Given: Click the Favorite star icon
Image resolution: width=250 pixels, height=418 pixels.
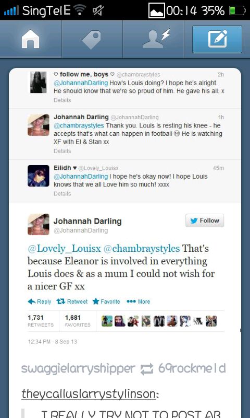Looking at the screenshot, I should click(x=96, y=301).
